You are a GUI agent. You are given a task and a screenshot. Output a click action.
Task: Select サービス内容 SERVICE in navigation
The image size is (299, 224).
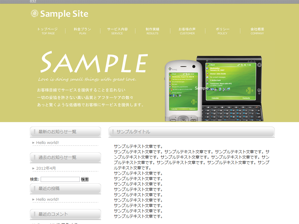point(117,31)
